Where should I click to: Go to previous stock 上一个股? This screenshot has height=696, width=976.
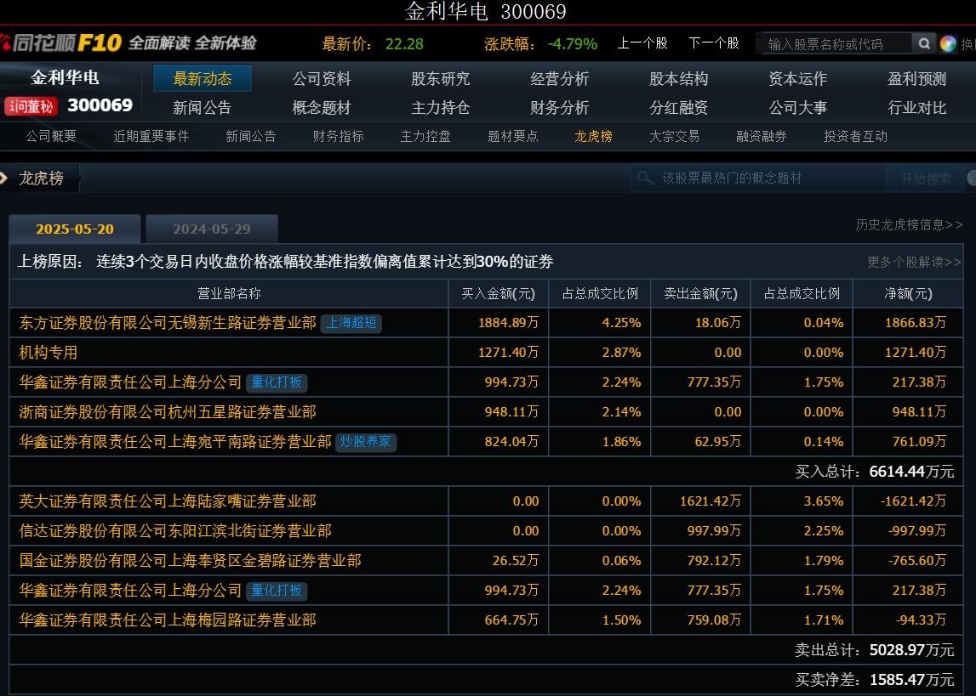pos(642,42)
